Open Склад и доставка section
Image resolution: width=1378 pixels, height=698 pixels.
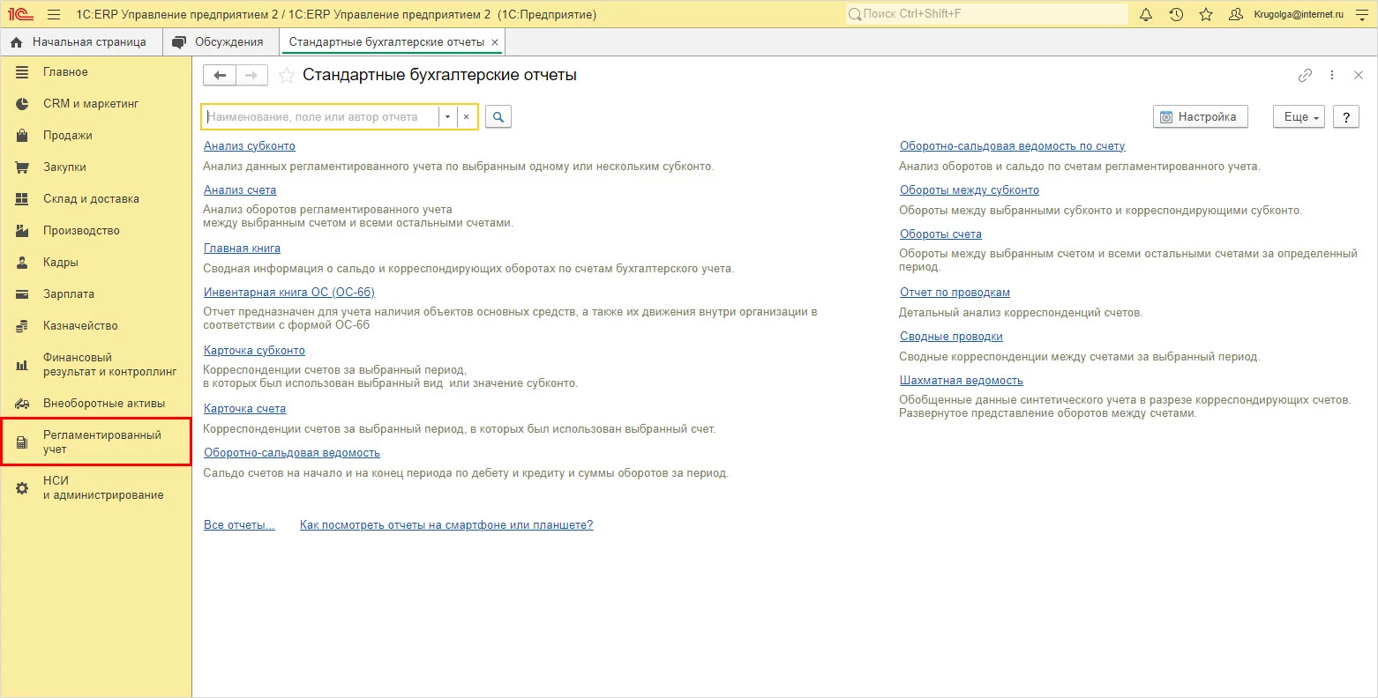pos(96,199)
